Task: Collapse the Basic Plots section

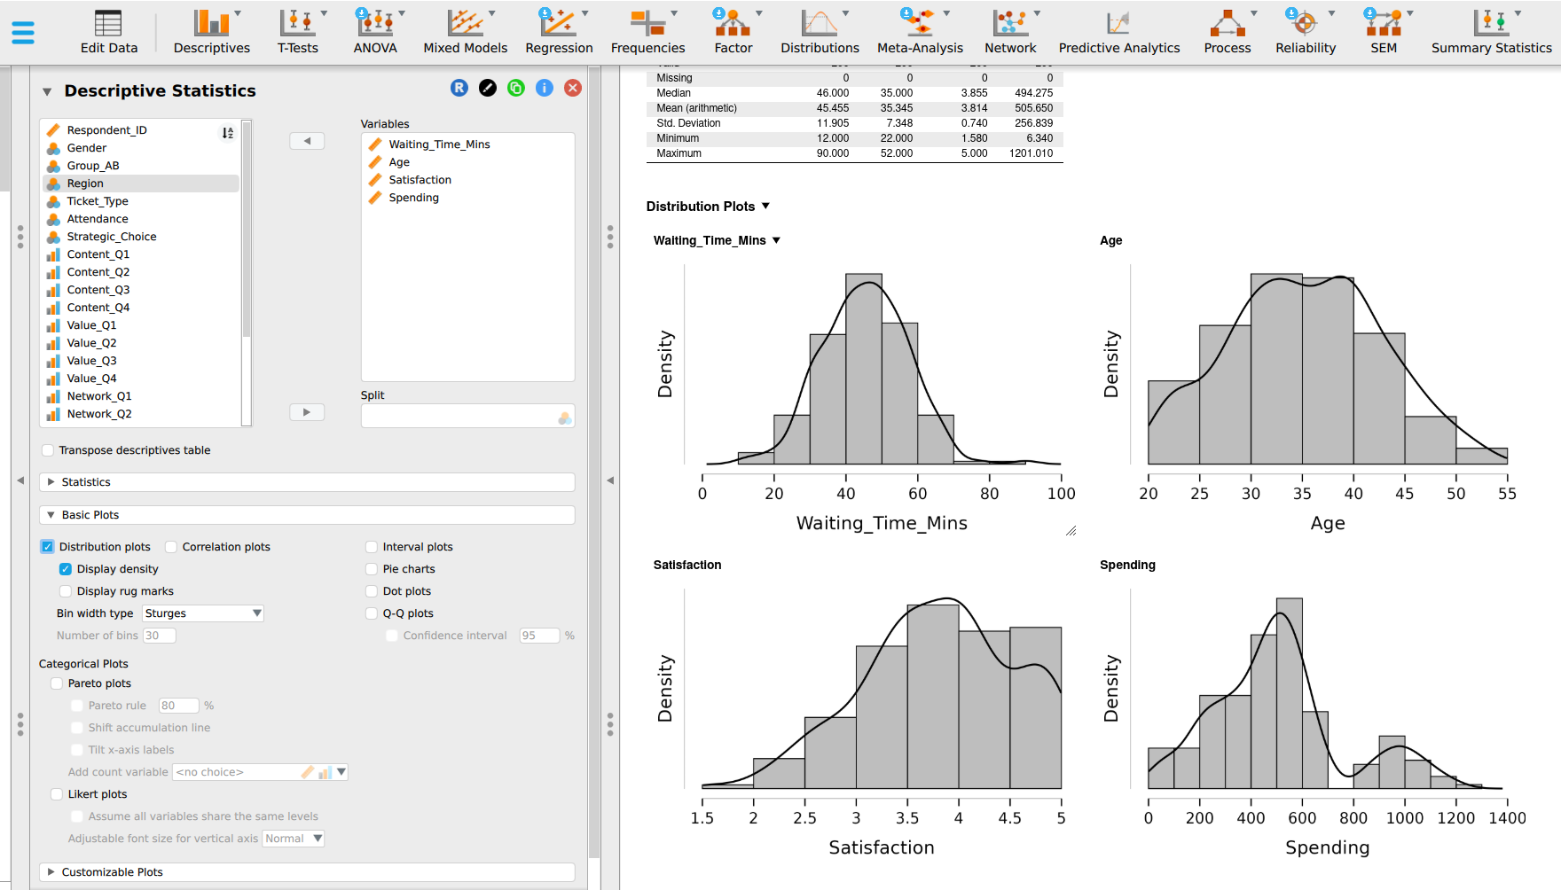Action: tap(307, 515)
